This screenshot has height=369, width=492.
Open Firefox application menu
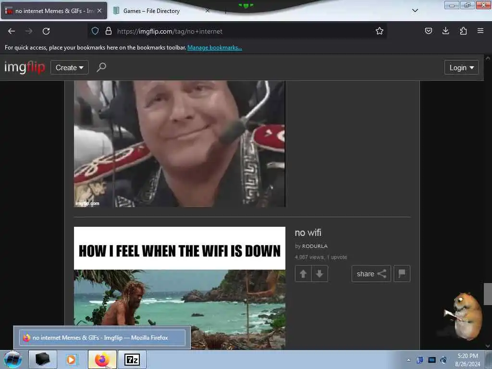tap(480, 31)
